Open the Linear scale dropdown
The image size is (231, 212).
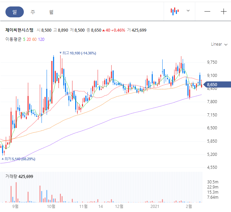tap(219, 44)
